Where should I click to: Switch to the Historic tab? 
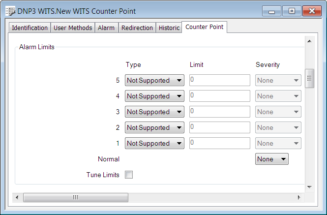[x=169, y=28]
